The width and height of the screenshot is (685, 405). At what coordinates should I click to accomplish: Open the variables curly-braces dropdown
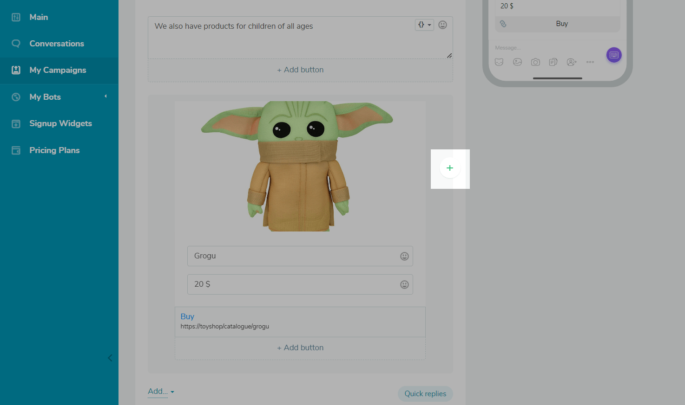(424, 25)
